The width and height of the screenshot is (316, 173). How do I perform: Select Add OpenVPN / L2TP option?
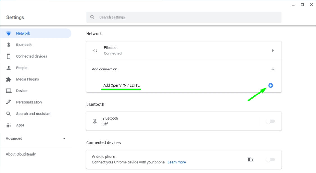(x=122, y=85)
